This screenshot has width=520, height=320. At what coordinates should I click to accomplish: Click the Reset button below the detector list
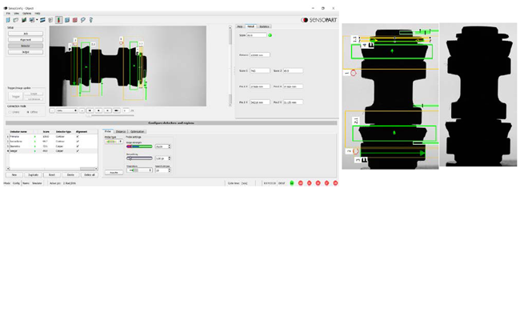point(52,174)
